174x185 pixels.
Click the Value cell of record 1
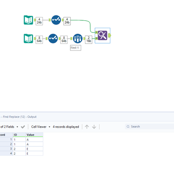(x=34, y=140)
